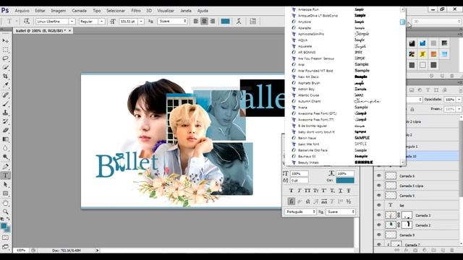463x260 pixels.
Task: Hide the Camada 3 layer
Action: [379, 215]
